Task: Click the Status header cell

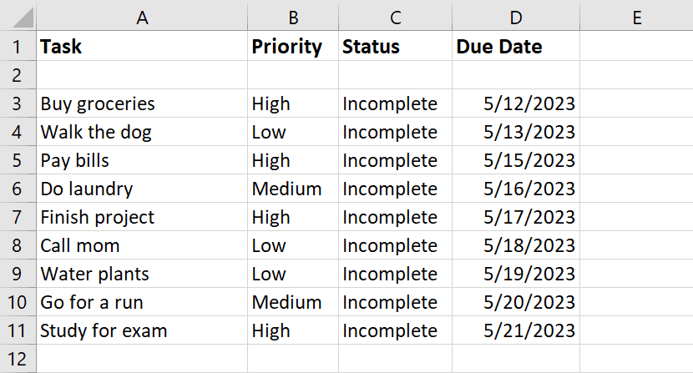Action: point(395,46)
